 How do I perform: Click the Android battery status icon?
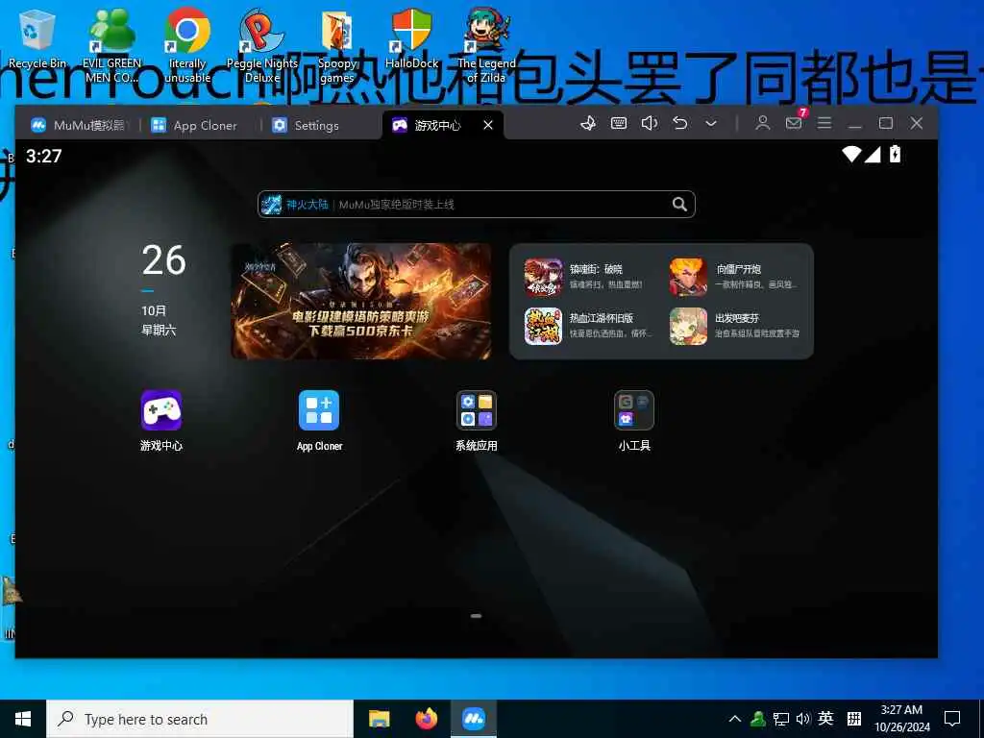895,154
